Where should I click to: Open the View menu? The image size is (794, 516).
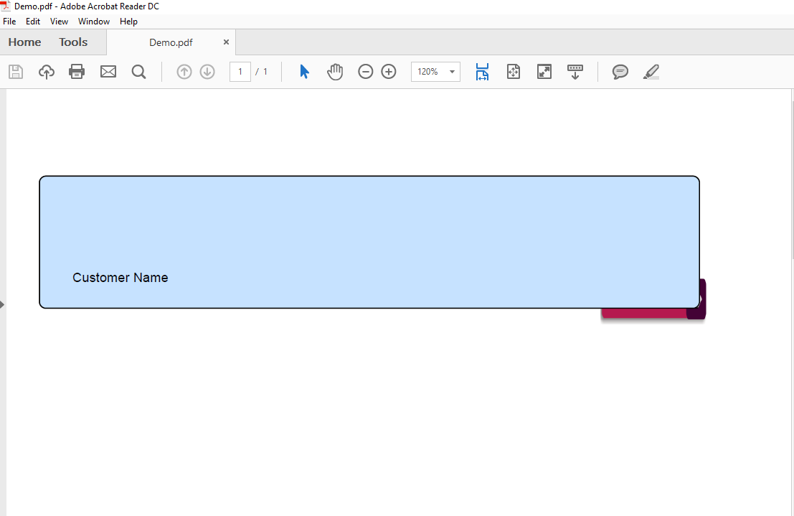point(59,22)
